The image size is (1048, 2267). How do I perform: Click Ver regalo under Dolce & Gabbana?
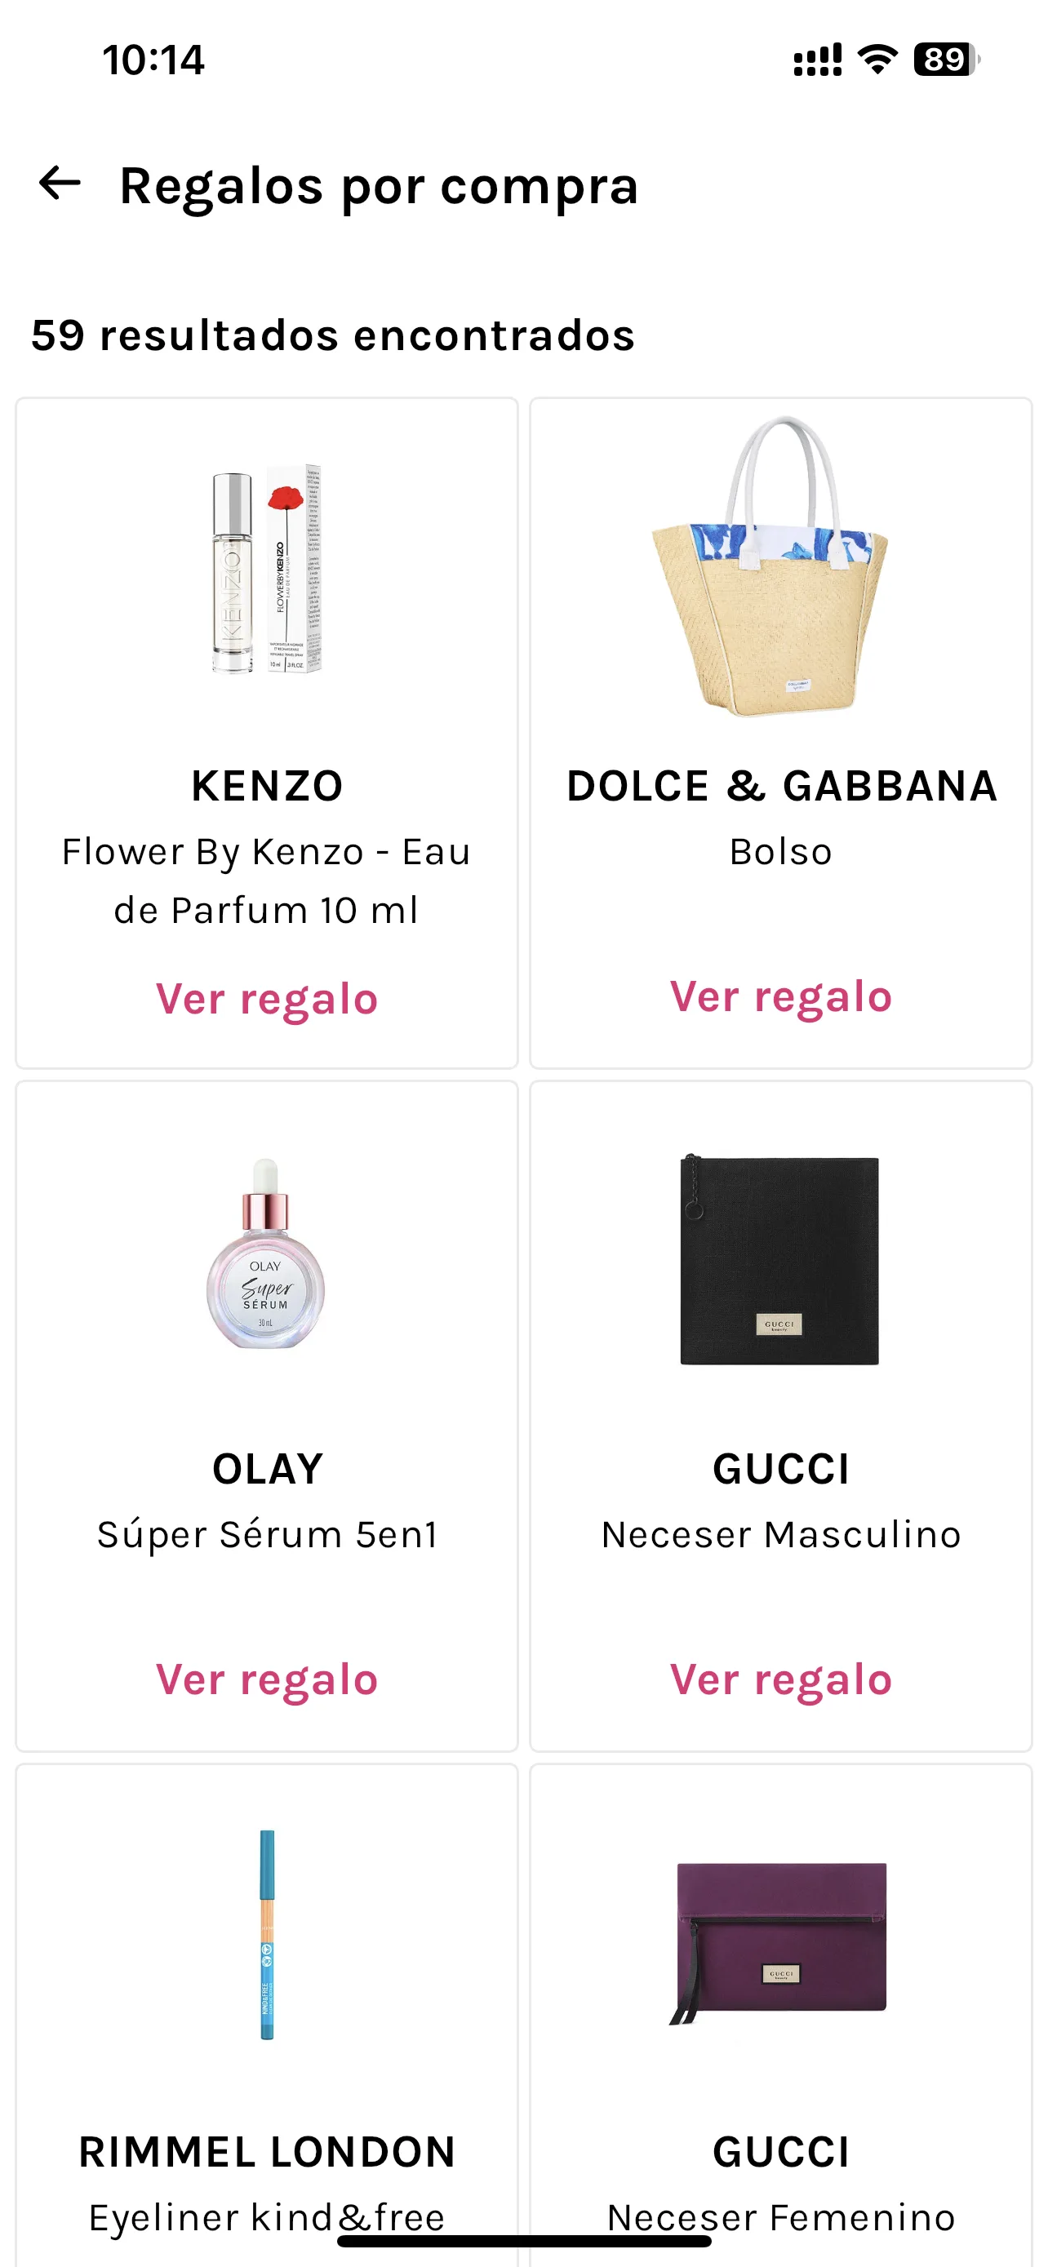tap(780, 996)
